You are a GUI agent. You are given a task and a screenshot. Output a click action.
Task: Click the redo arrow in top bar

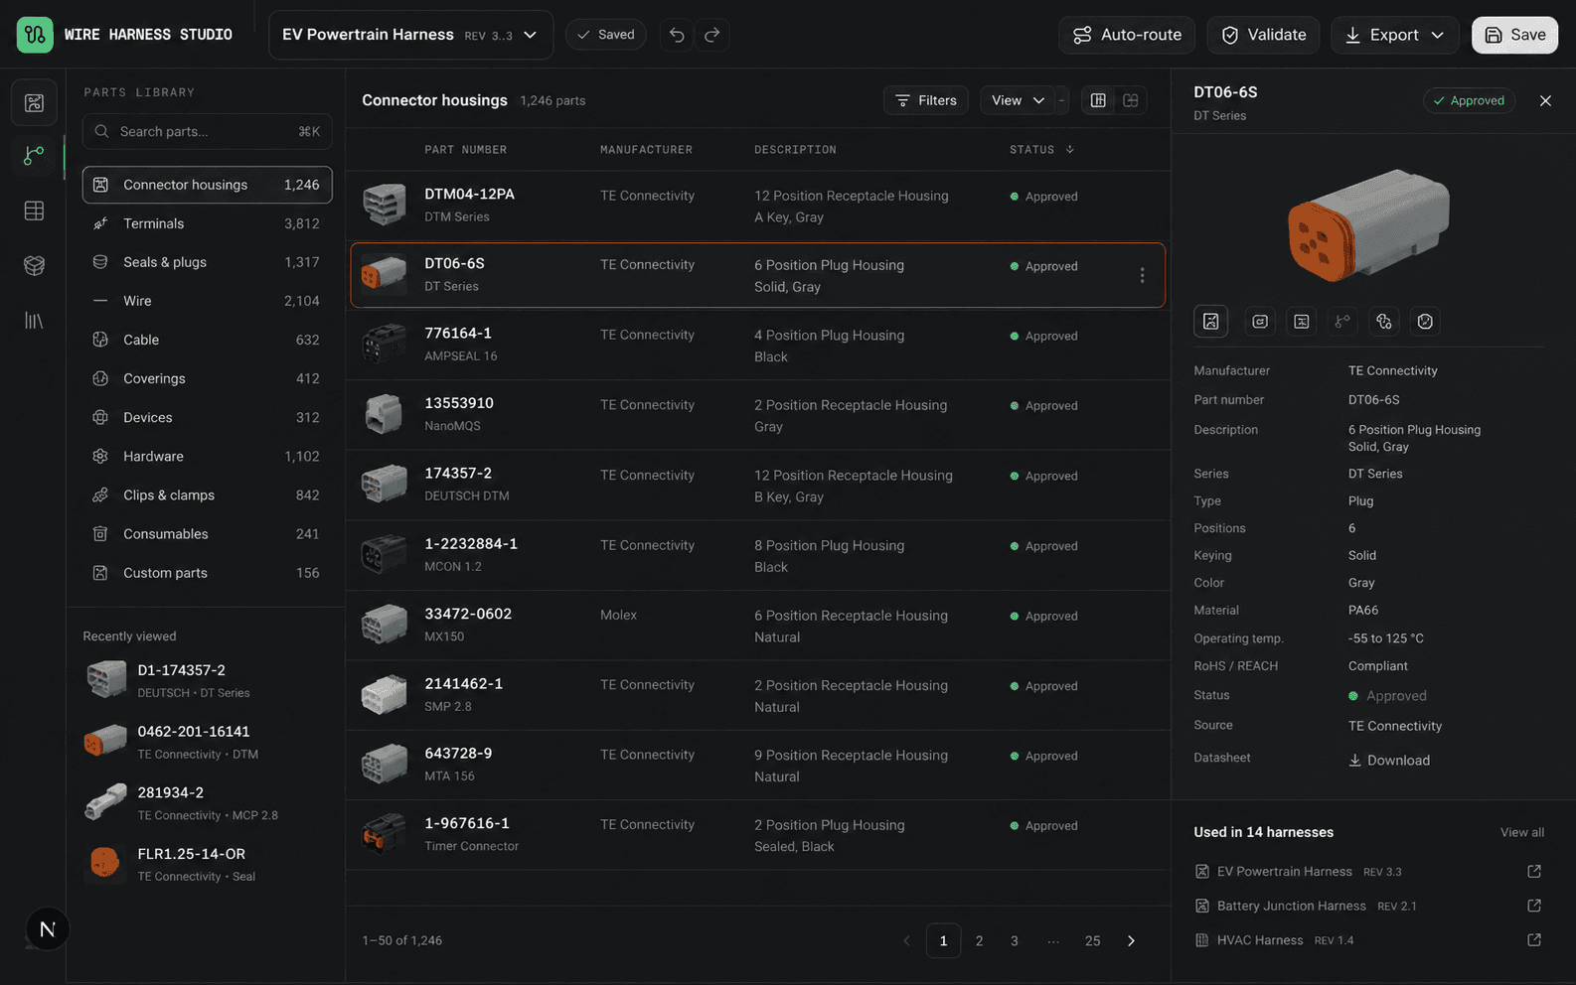(x=712, y=35)
